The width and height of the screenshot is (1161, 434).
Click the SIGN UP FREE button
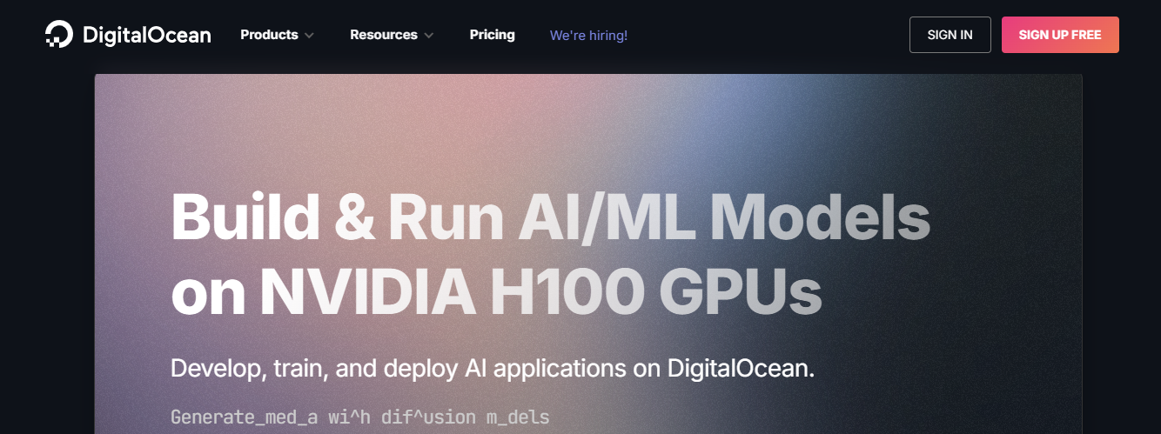click(x=1060, y=35)
